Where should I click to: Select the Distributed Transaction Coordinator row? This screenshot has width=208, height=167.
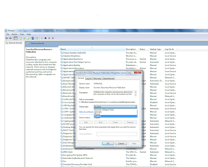[118, 149]
